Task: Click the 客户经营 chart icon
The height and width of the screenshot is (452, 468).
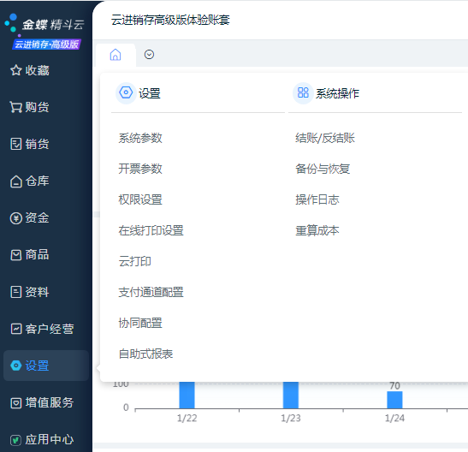Action: point(15,329)
